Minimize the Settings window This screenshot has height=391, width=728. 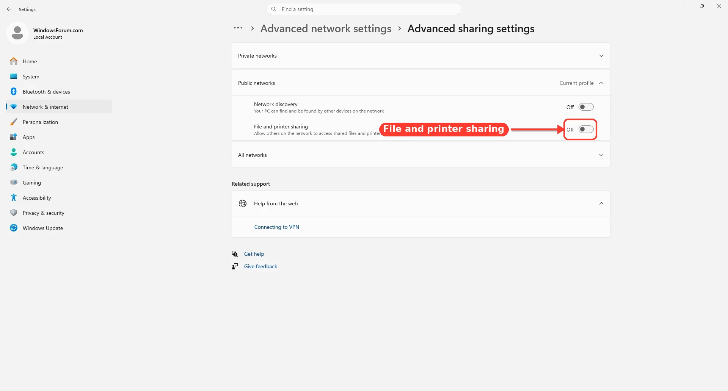click(x=684, y=6)
